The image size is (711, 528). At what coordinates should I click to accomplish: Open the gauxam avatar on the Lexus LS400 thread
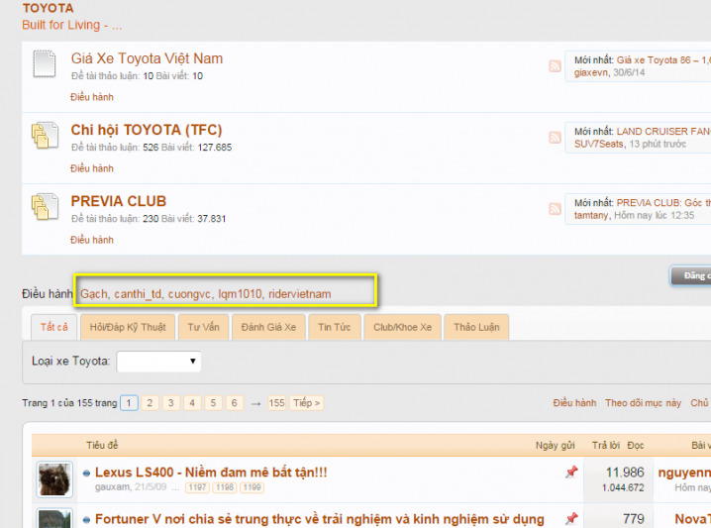(54, 479)
